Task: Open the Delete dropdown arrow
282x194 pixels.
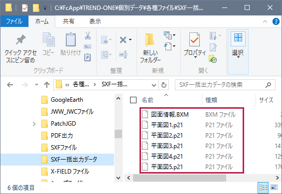Action: point(130,40)
